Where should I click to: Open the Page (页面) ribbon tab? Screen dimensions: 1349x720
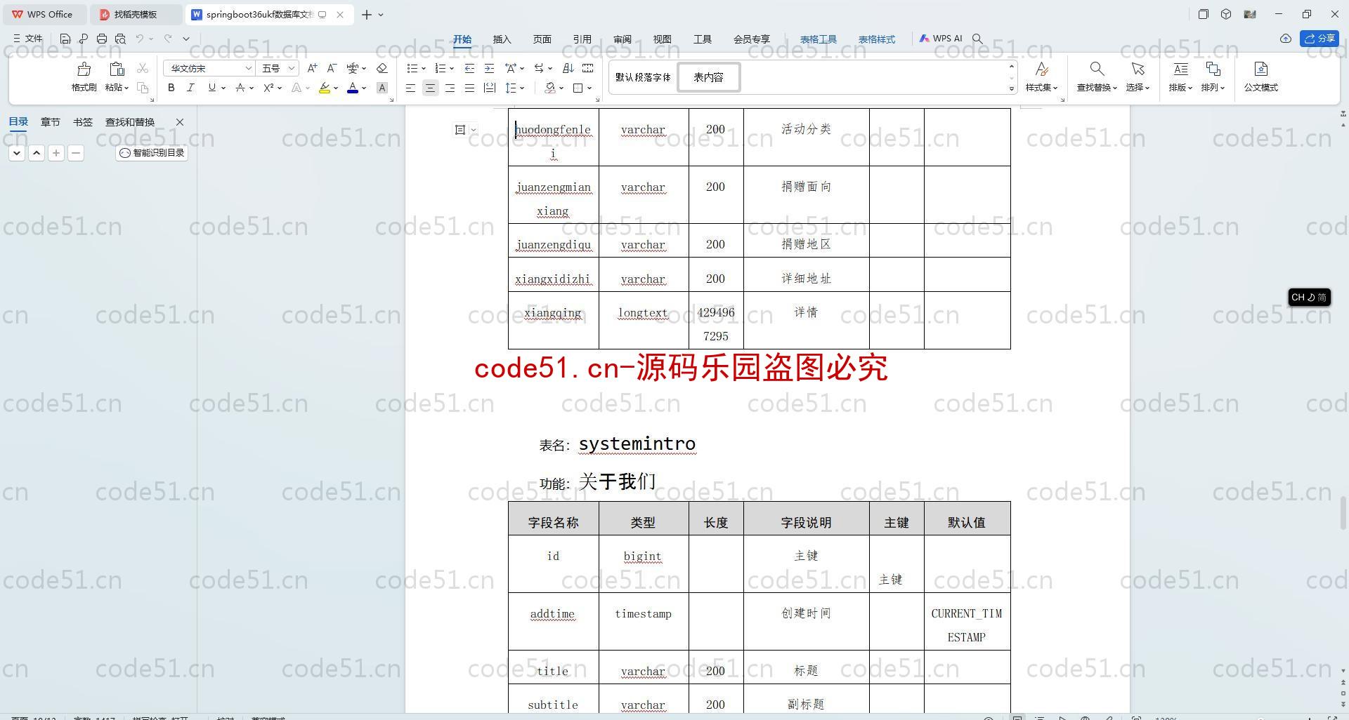coord(542,39)
